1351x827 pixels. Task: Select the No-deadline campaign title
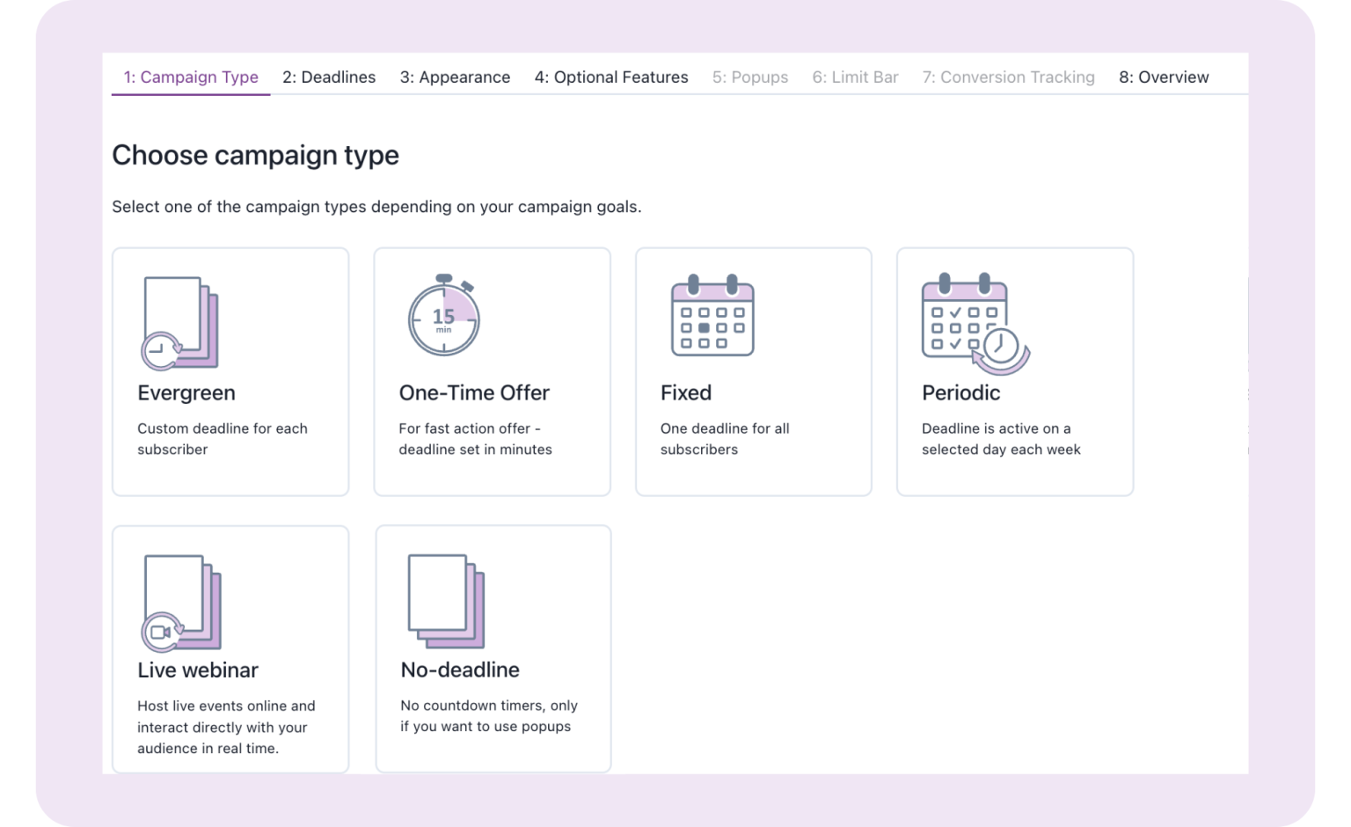point(460,670)
